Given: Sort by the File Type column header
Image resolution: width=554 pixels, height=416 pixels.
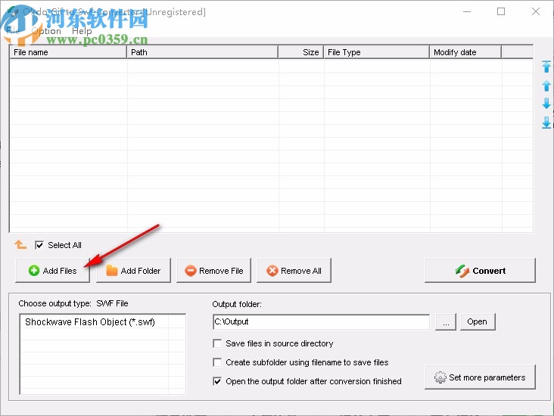Looking at the screenshot, I should point(377,52).
